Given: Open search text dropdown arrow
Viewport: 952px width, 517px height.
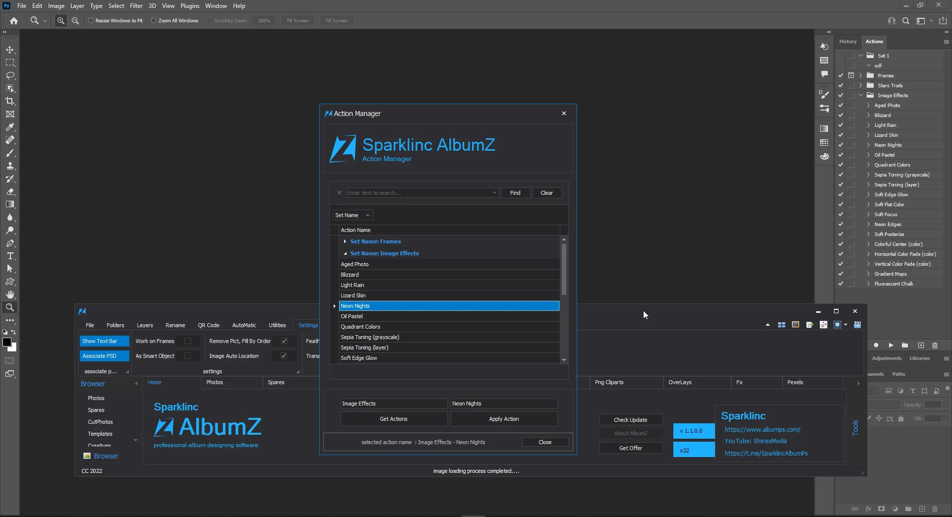Looking at the screenshot, I should click(494, 193).
